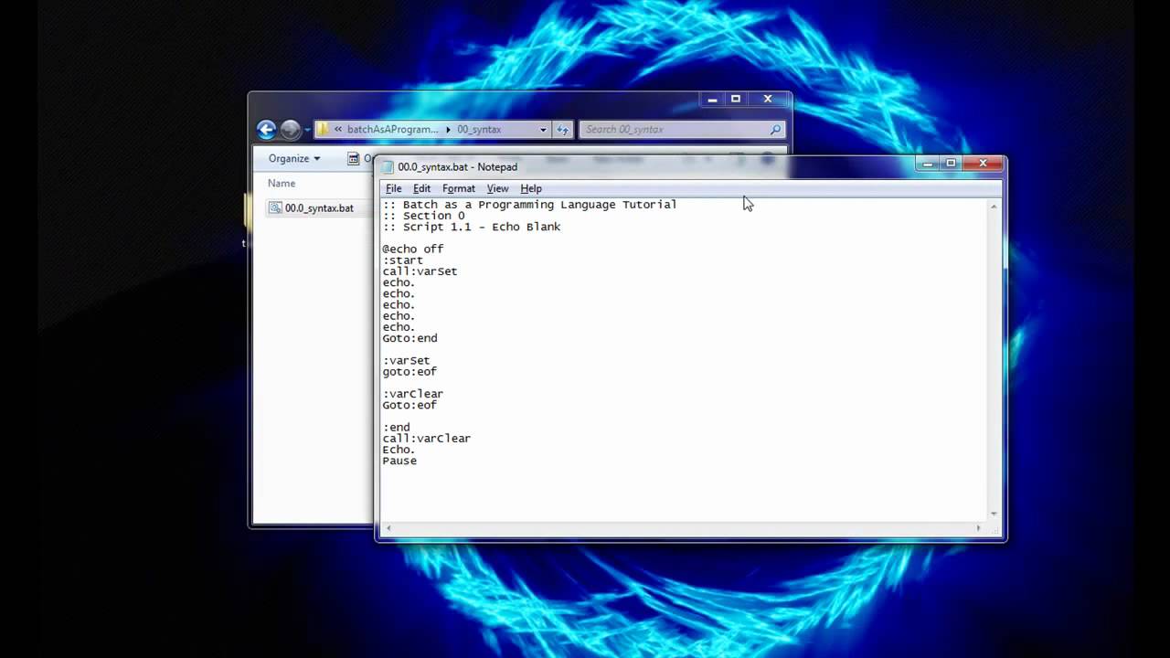Place cursor on ':: Section 0' line
Screen dimensions: 1170x658
(423, 216)
